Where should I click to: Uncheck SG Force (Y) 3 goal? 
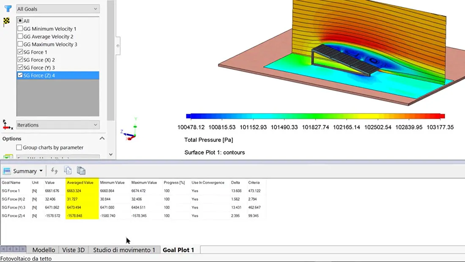click(20, 67)
